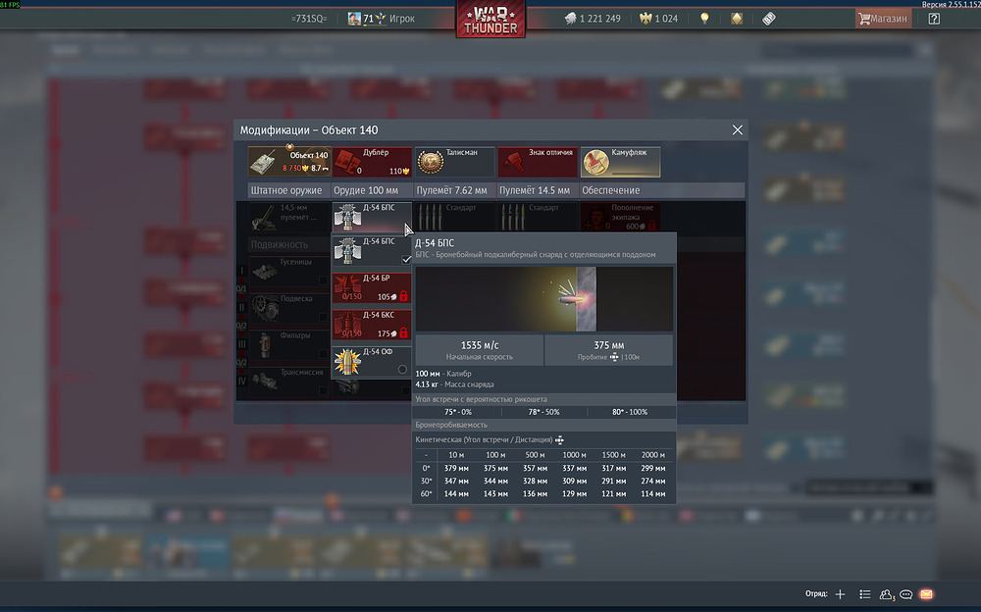Screen dimensions: 981x612
Task: Click the crosshair icon next to Пробитие
Action: click(x=614, y=357)
